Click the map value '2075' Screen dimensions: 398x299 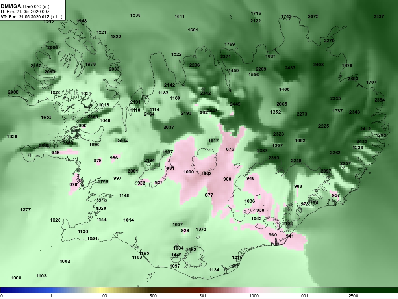point(313,16)
